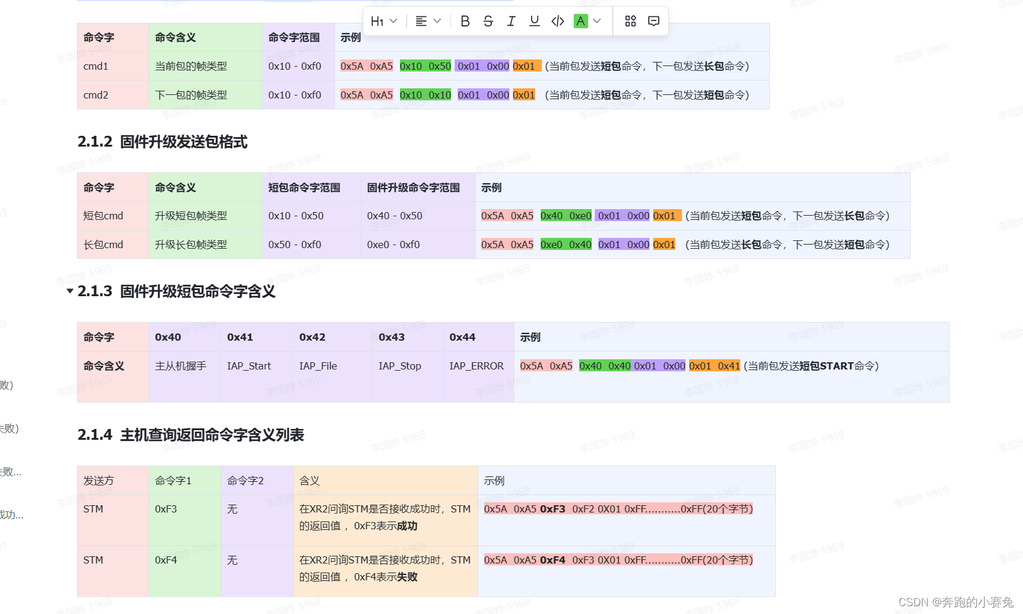
Task: Click the 0x40 - 0x50 range cell
Action: pos(418,216)
